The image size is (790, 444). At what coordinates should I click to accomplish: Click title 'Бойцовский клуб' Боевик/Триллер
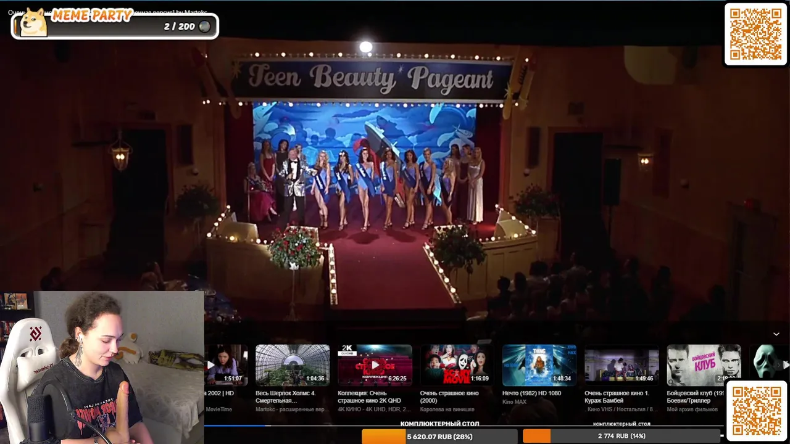click(696, 397)
